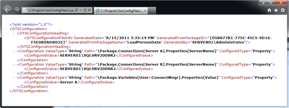The image size is (289, 108).
Task: Open the Tools gear icon
Action: (282, 10)
